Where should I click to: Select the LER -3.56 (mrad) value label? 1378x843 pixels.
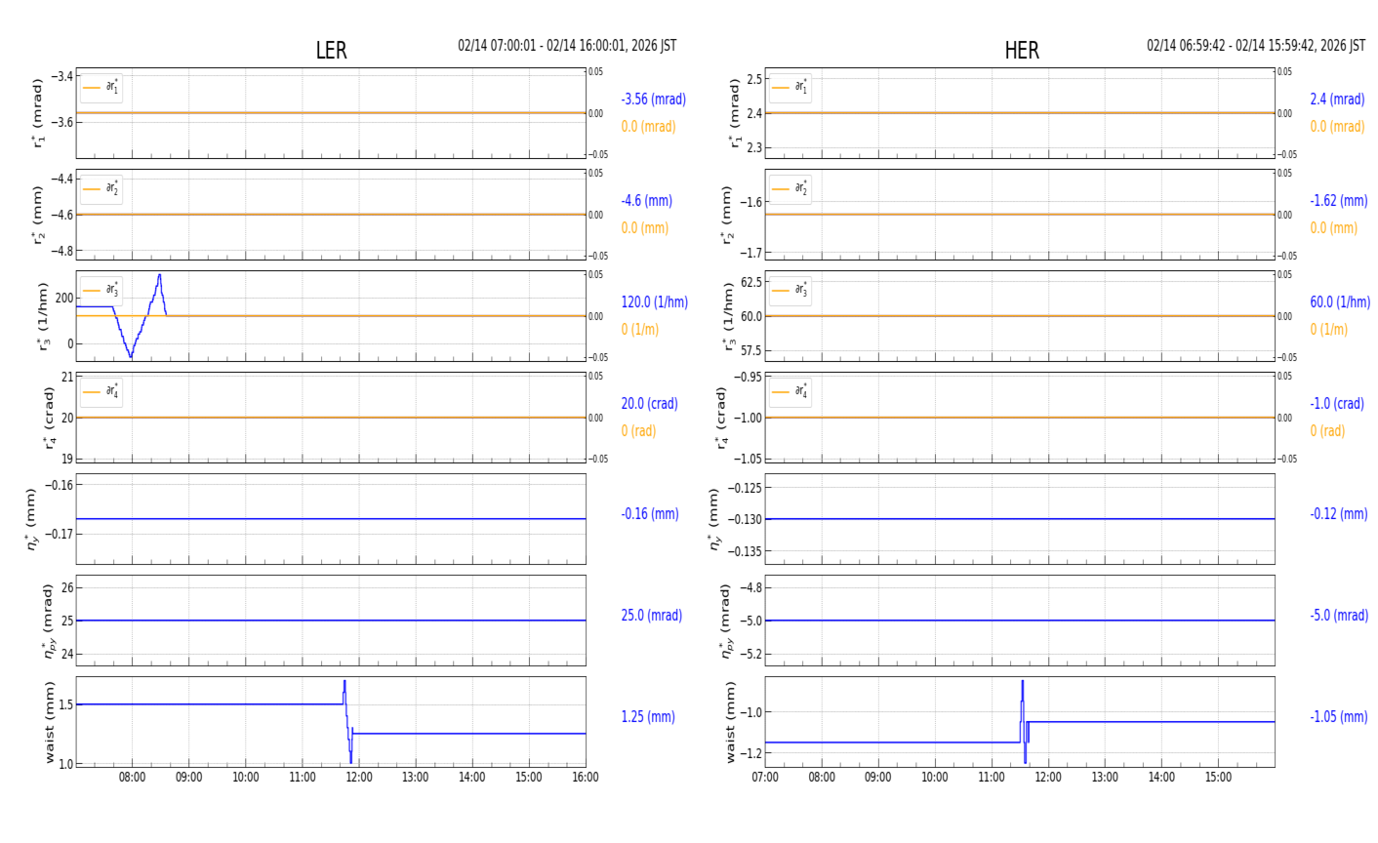click(x=653, y=100)
